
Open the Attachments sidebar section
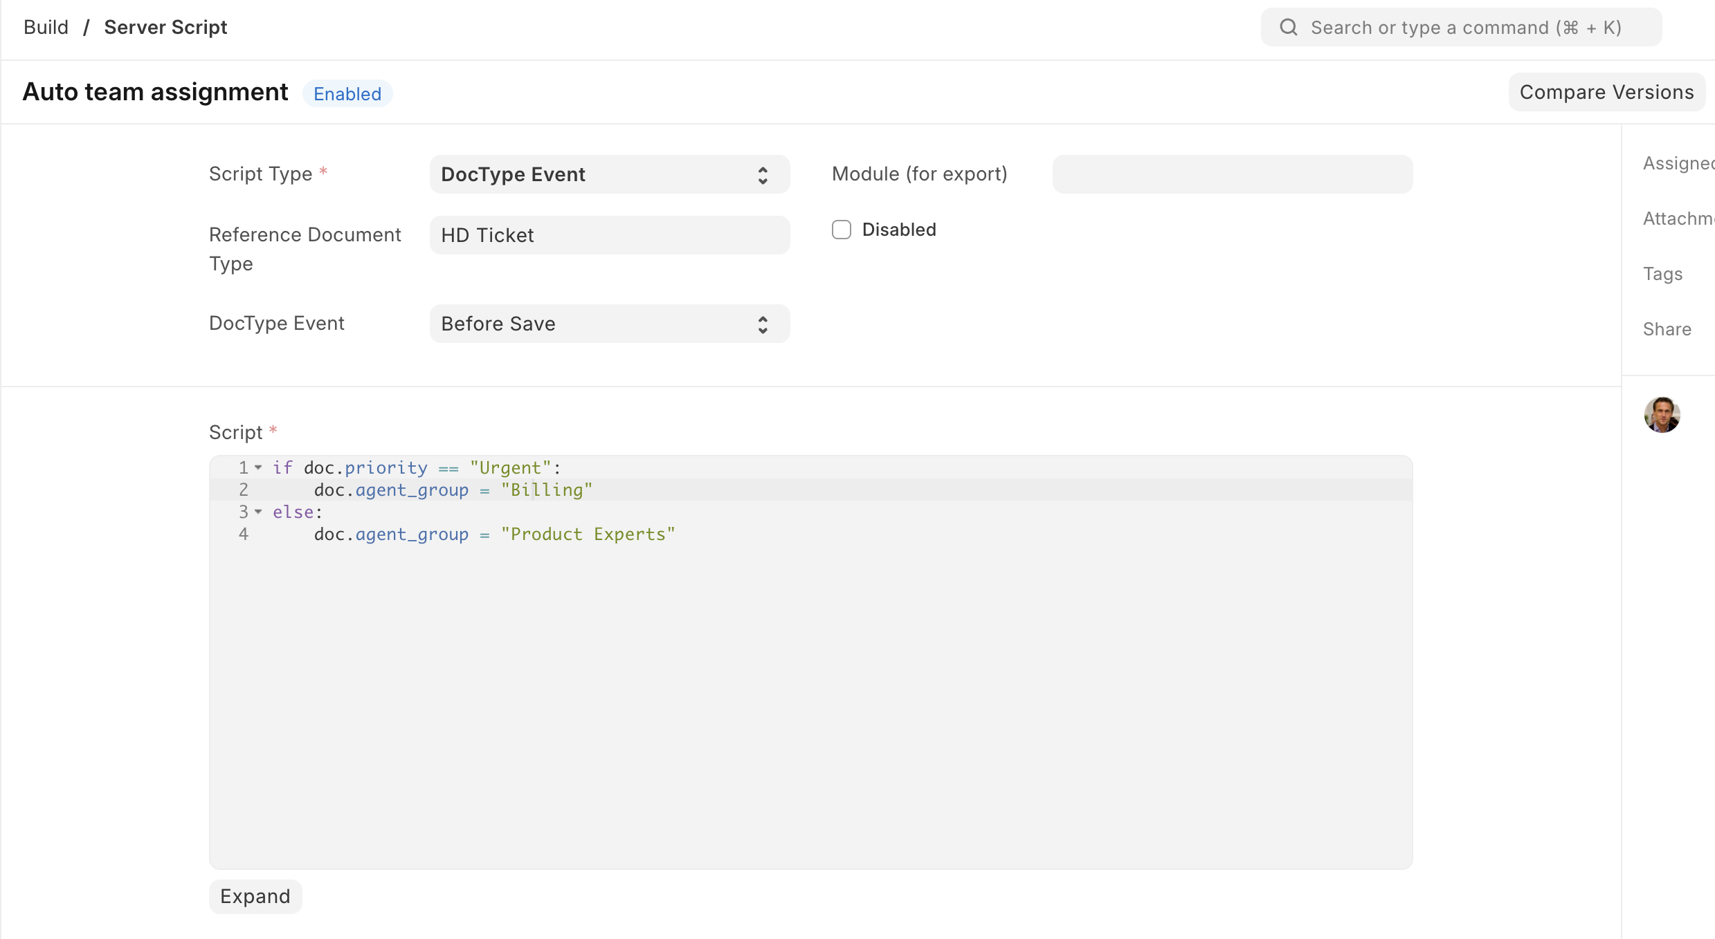(1678, 219)
